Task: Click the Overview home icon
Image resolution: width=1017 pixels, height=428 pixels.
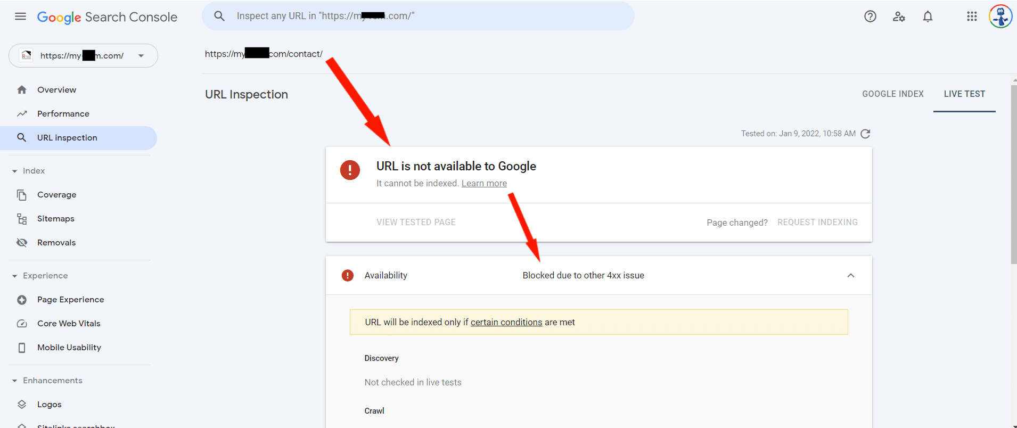Action: [22, 90]
